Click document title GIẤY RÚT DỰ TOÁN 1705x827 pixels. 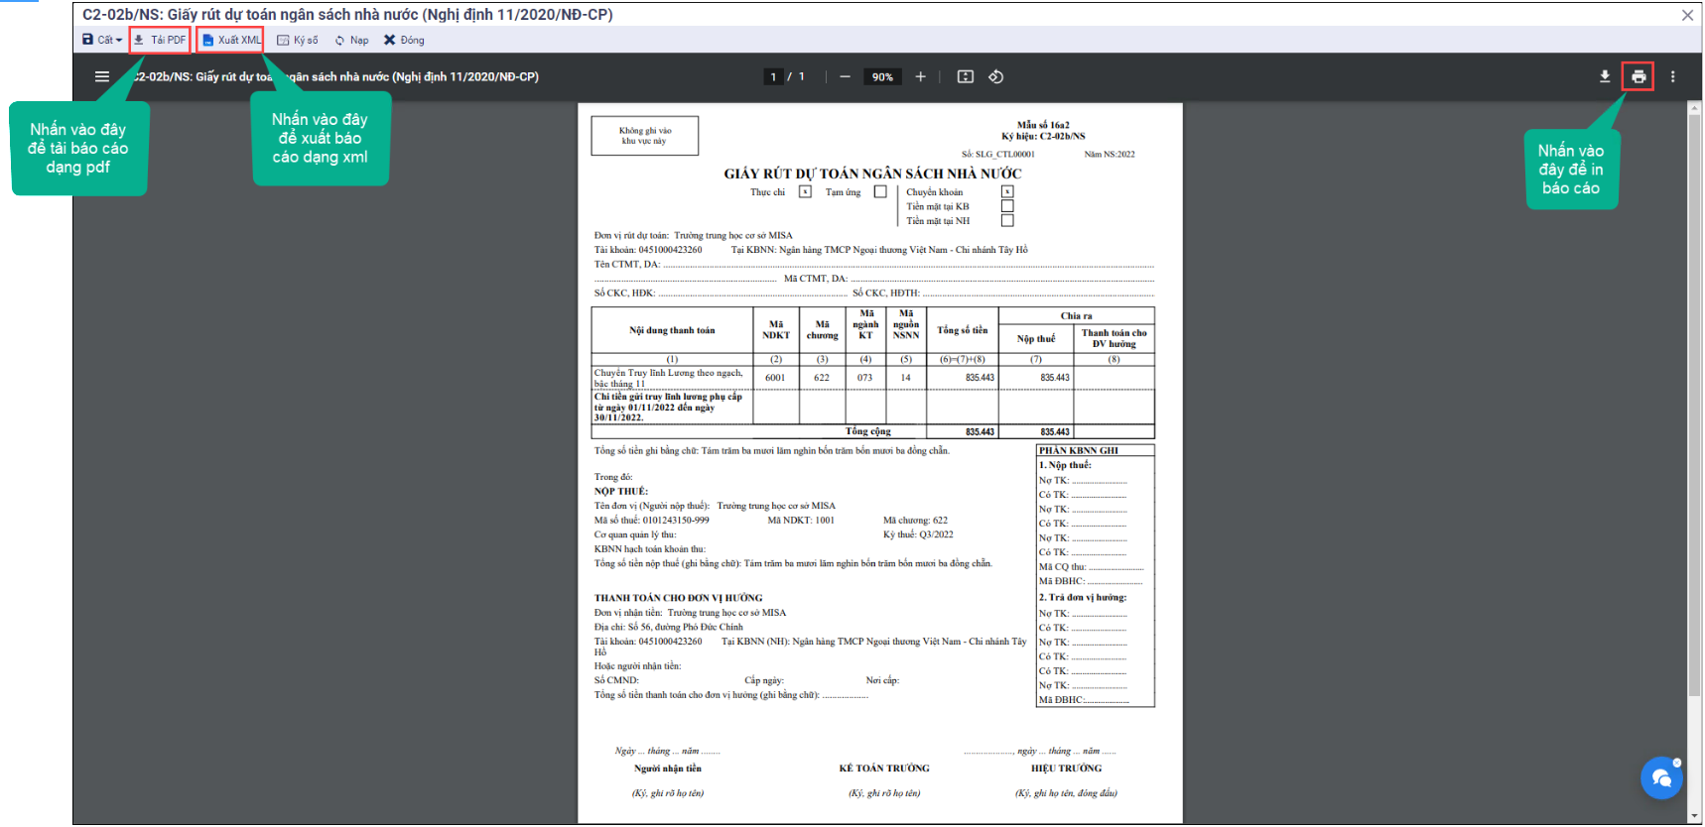click(872, 174)
